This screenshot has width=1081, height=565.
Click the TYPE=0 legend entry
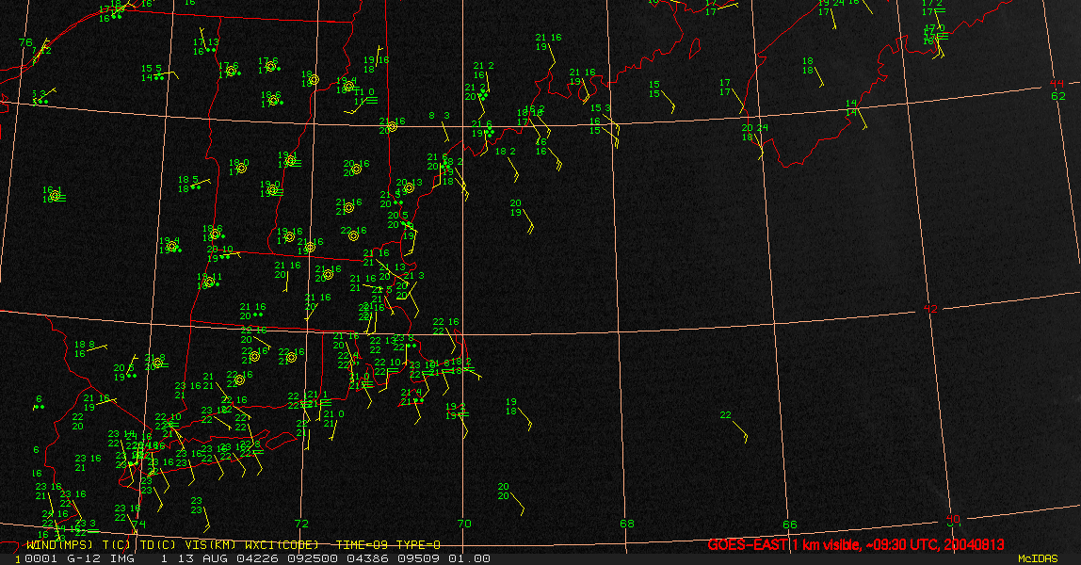pyautogui.click(x=418, y=545)
